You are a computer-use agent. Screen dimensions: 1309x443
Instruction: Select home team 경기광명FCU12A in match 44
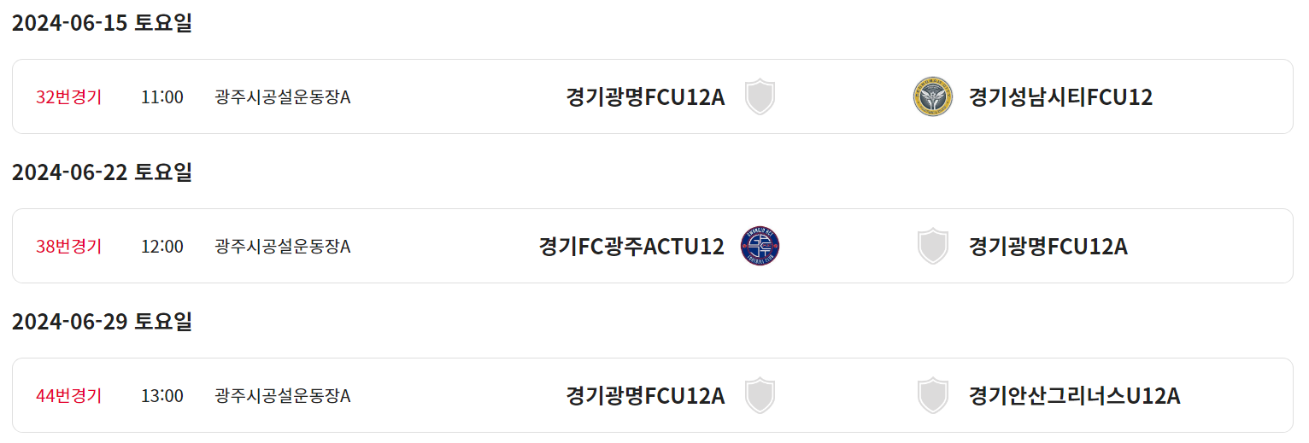coord(645,396)
